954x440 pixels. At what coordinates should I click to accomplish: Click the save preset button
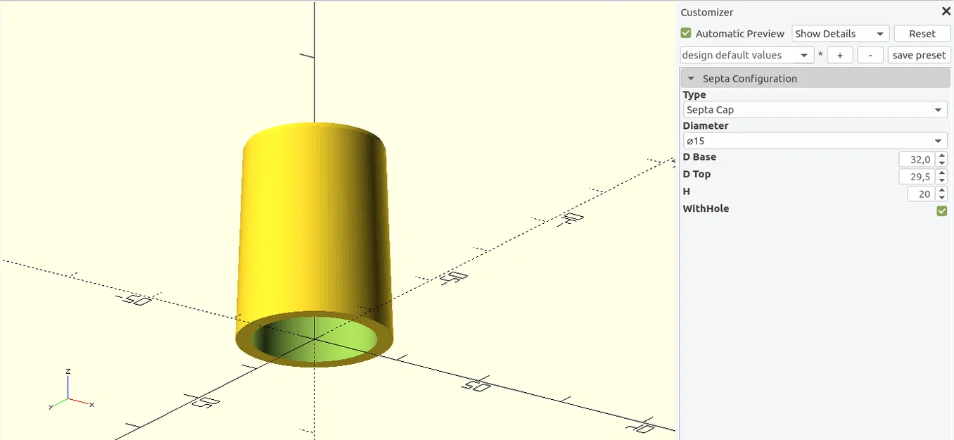pos(919,55)
